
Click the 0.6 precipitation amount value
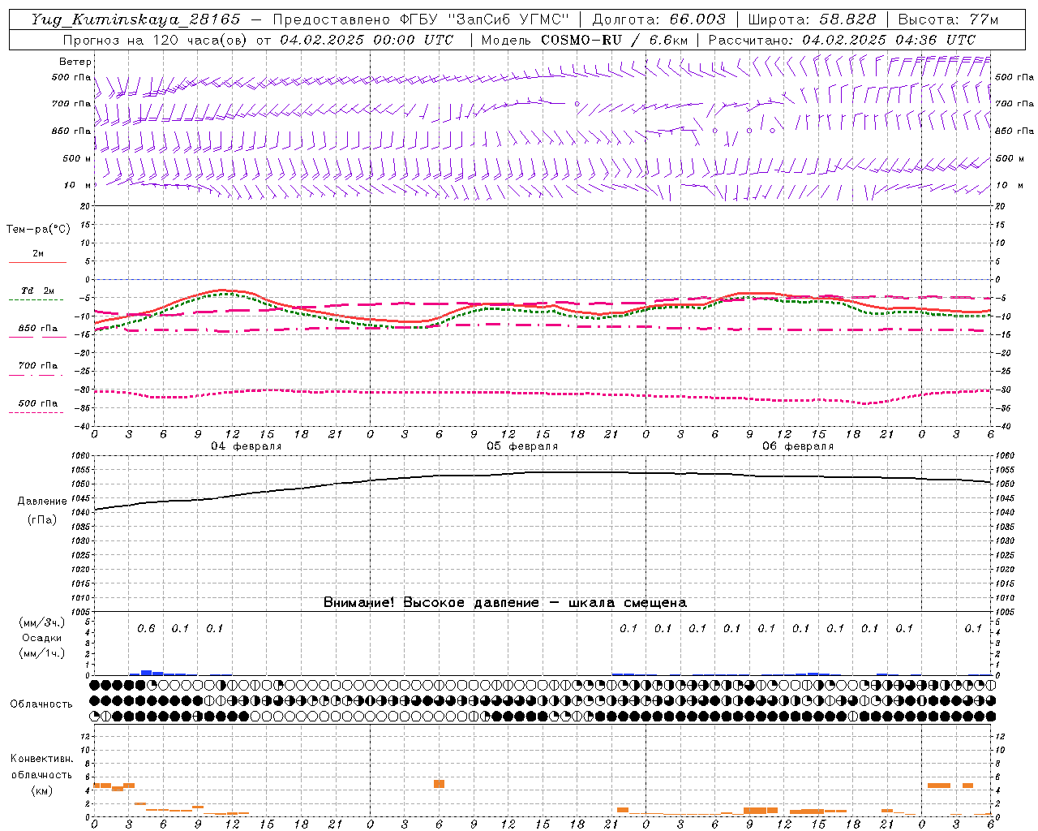click(x=146, y=628)
